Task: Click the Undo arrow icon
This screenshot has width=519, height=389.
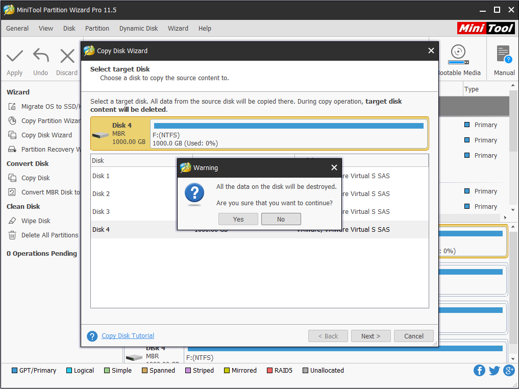Action: 41,55
